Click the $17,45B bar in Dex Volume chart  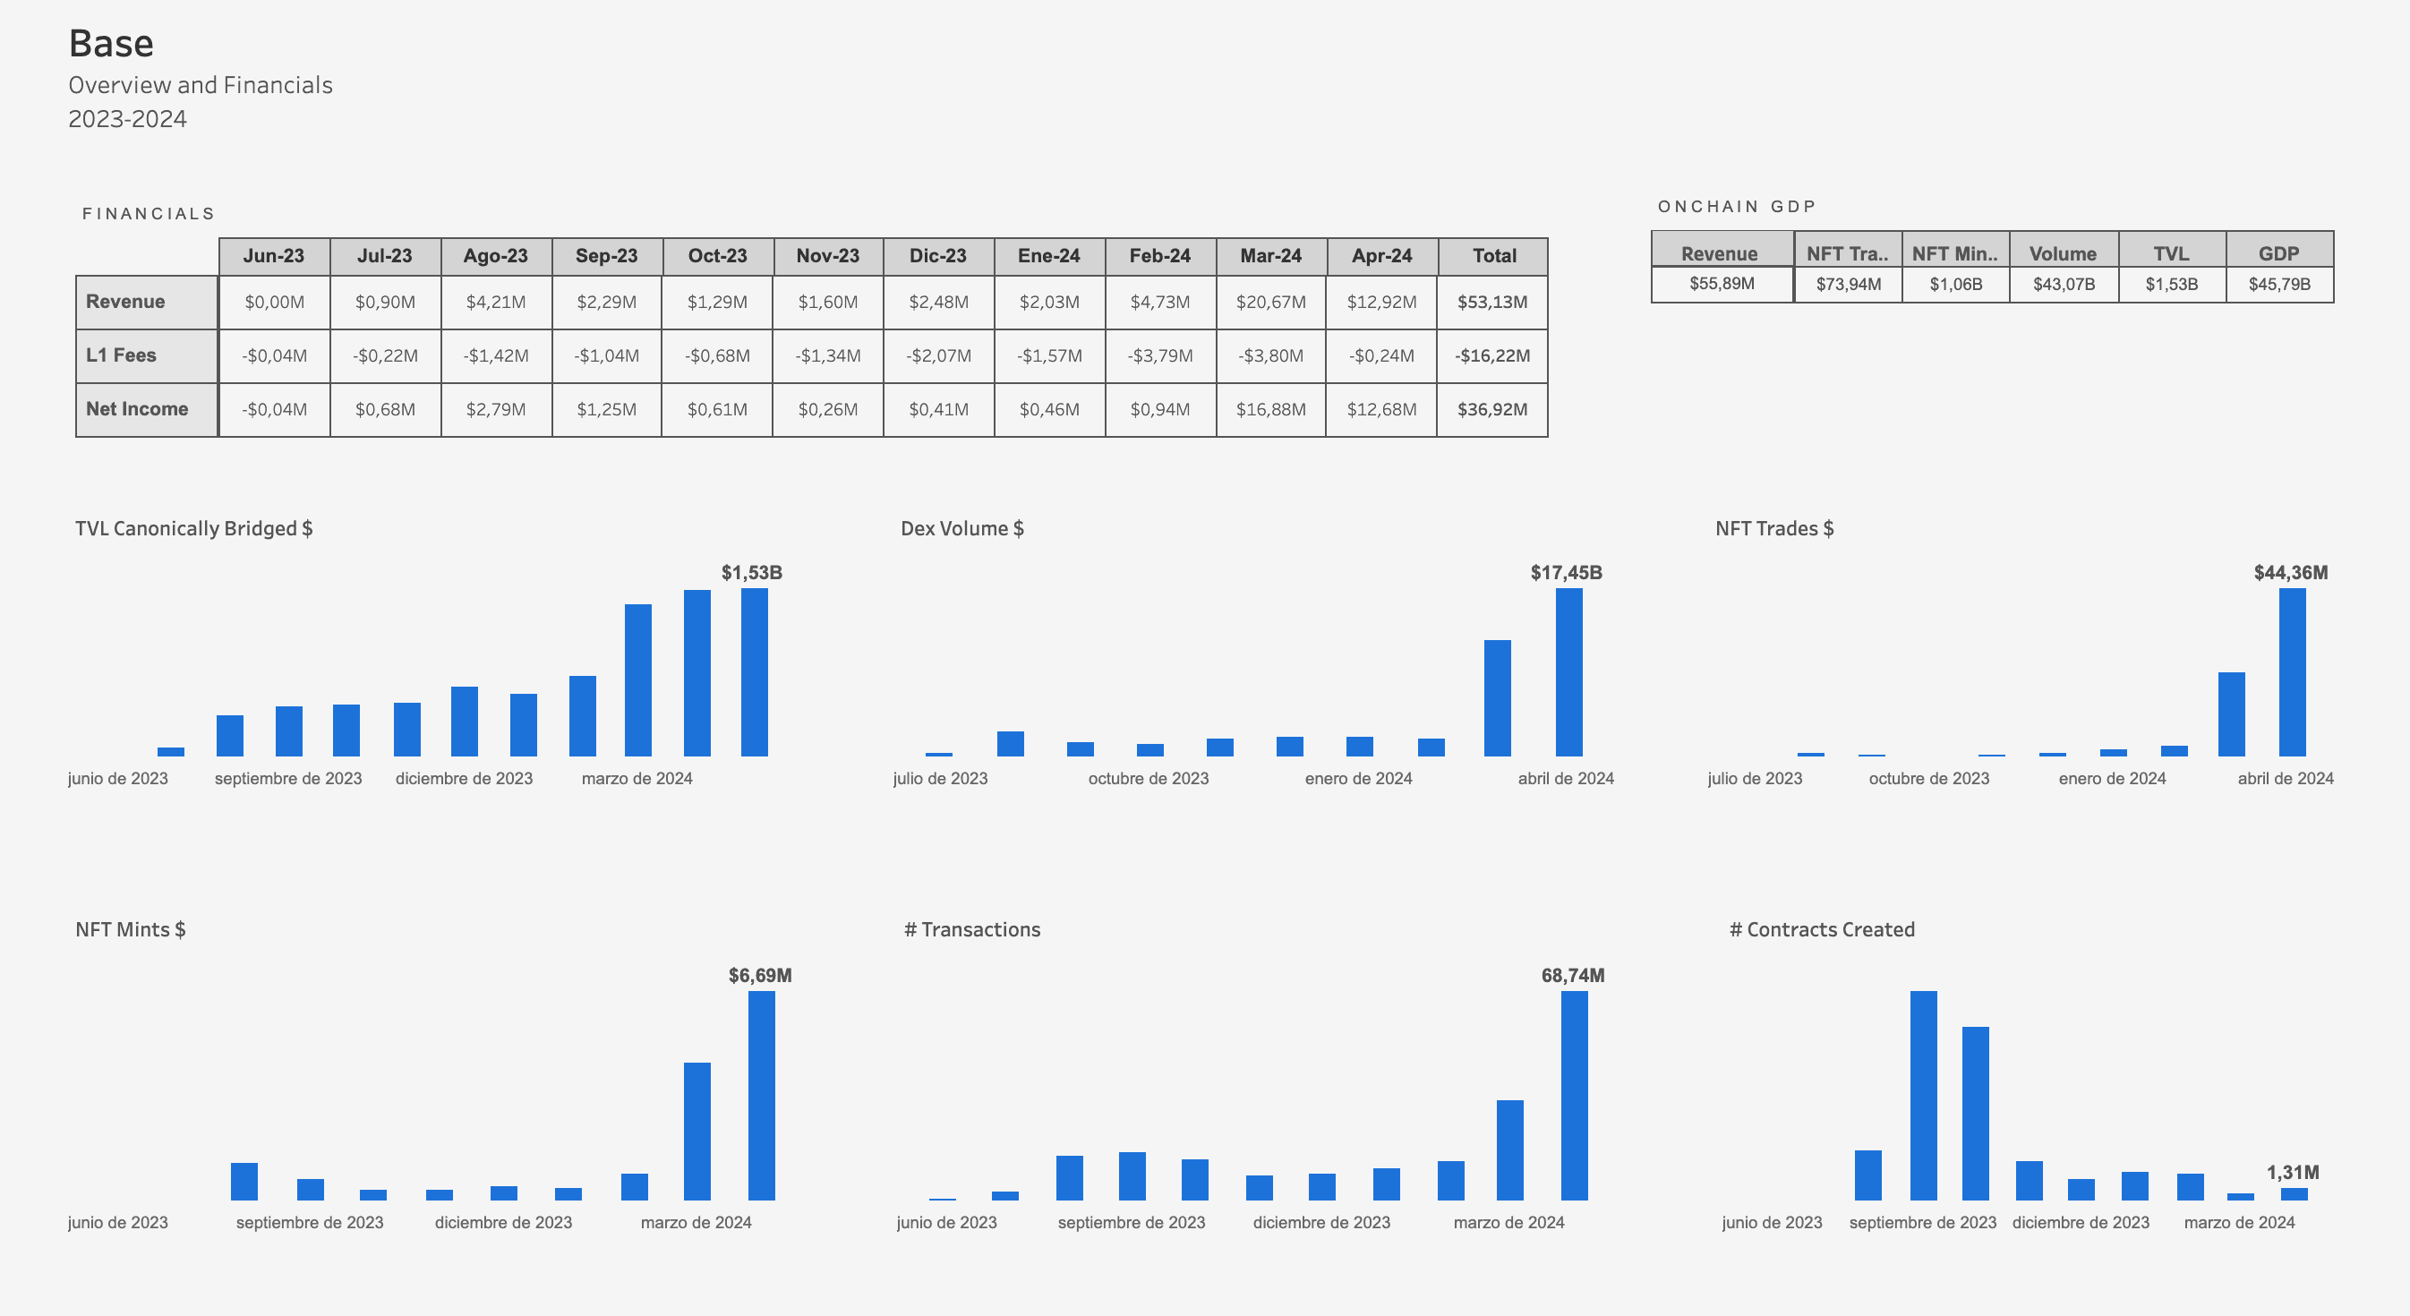coord(1569,671)
